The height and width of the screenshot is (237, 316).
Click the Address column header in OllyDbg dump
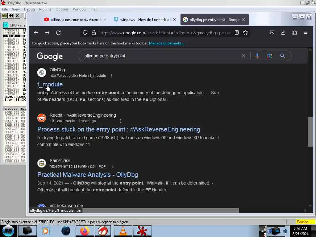pyautogui.click(x=11, y=109)
